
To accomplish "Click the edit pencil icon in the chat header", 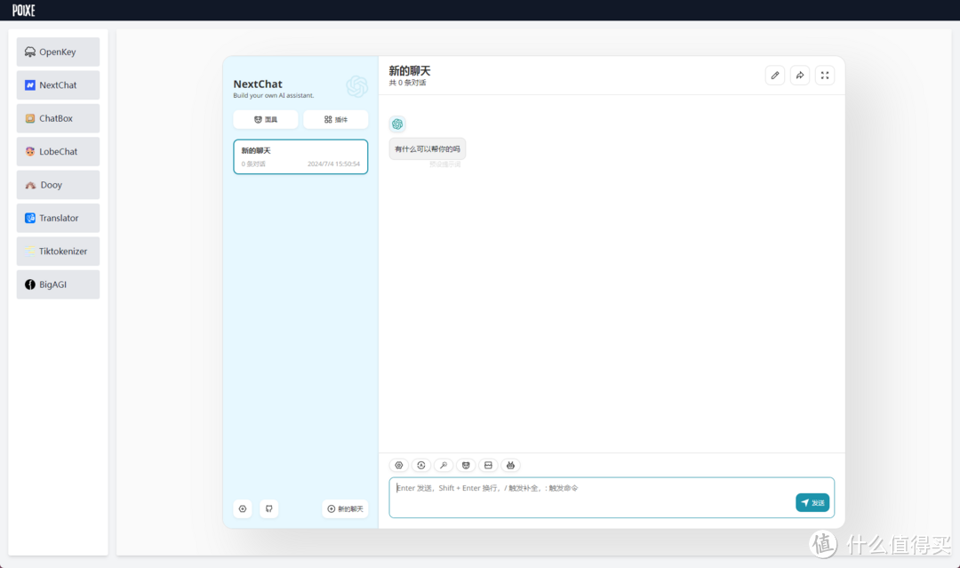I will click(774, 75).
